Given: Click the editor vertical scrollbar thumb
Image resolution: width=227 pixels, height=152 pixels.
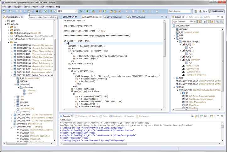Looking at the screenshot, I should point(164,39).
